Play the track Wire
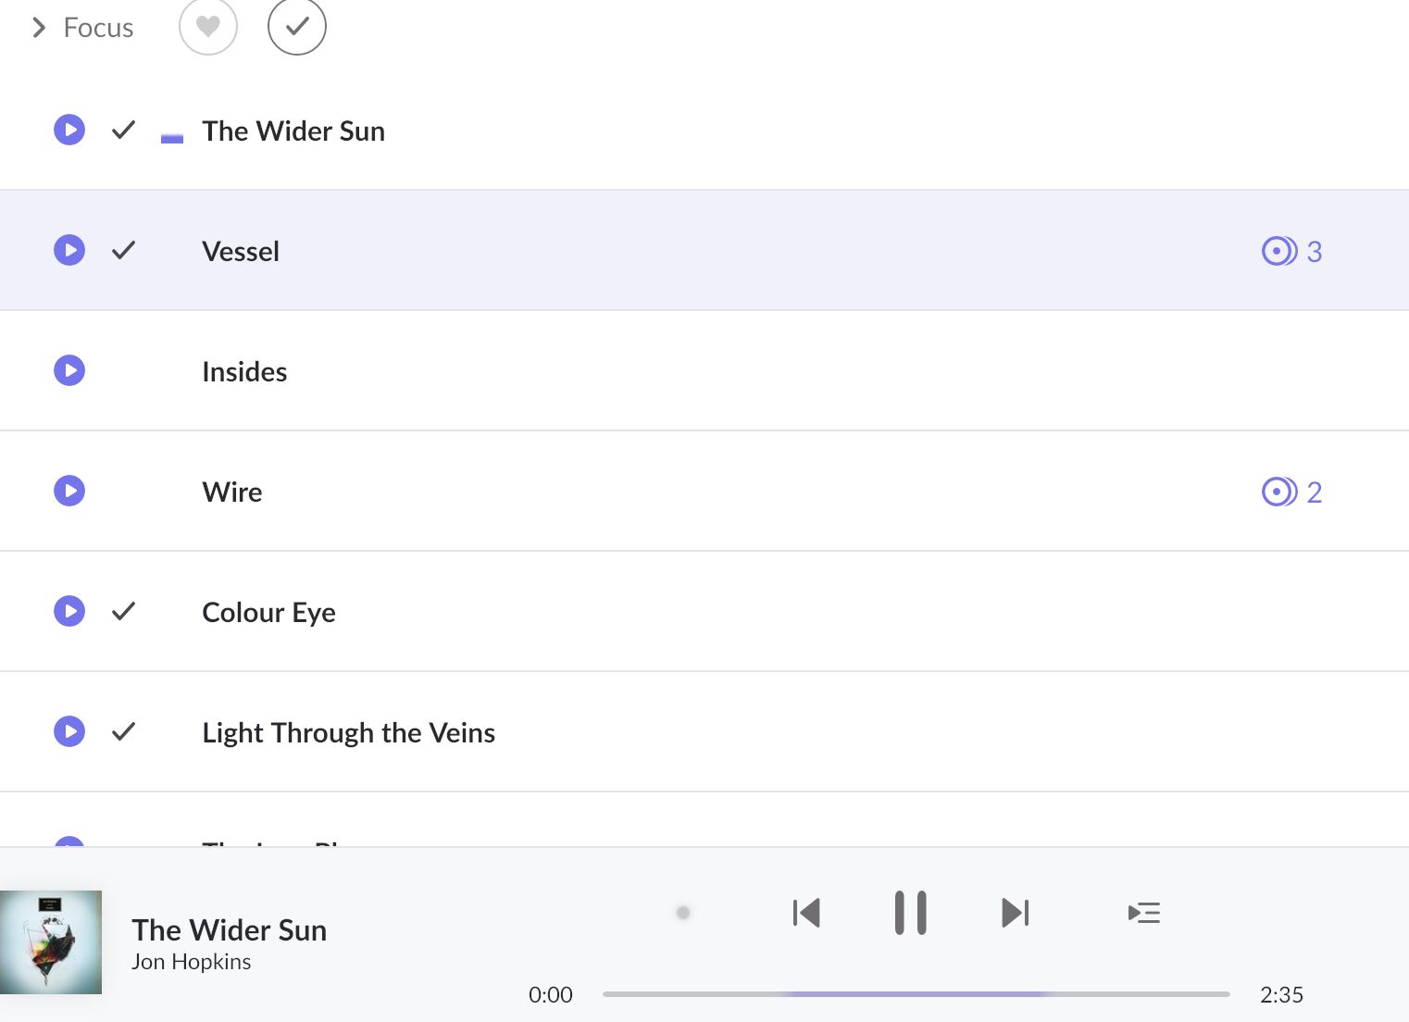1409x1022 pixels. pyautogui.click(x=69, y=491)
